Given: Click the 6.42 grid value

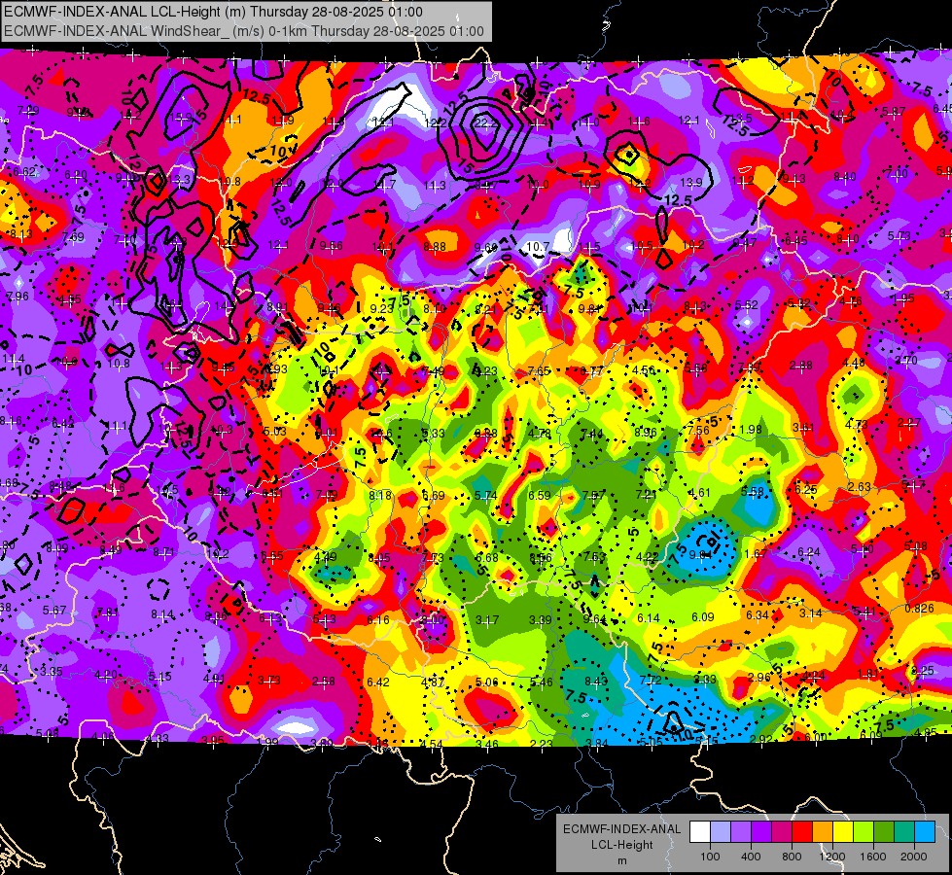Looking at the screenshot, I should click(x=377, y=682).
